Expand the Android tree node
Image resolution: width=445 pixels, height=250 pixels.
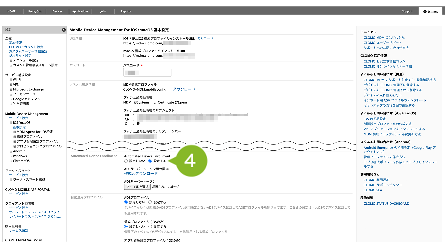click(11, 151)
